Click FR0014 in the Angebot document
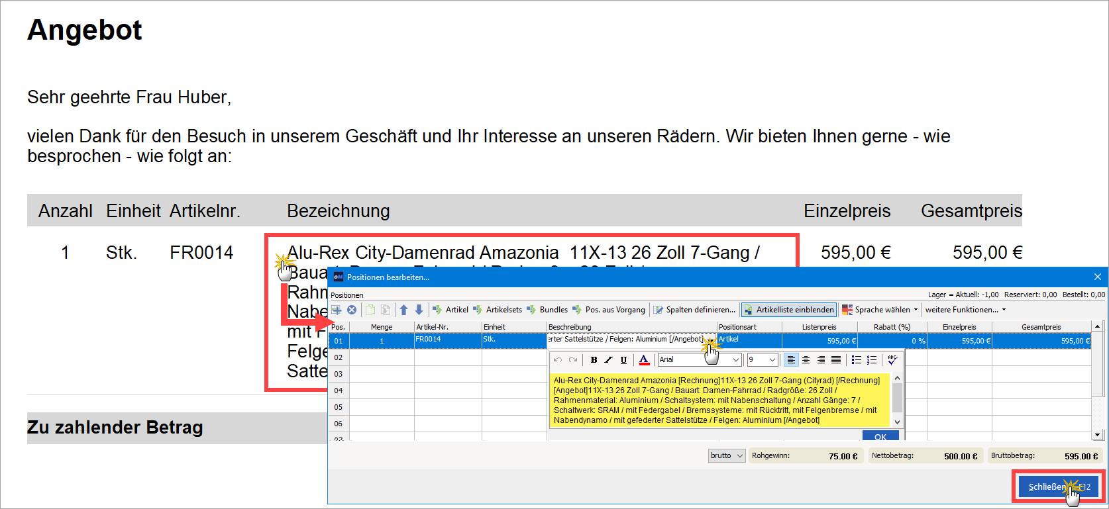The image size is (1109, 509). point(201,253)
